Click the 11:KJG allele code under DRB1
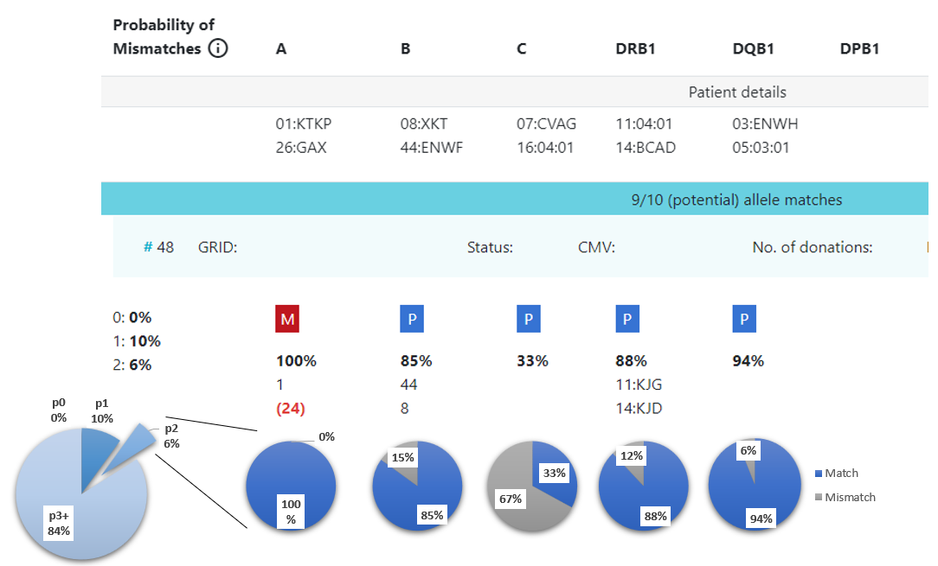This screenshot has height=566, width=938. 639,385
